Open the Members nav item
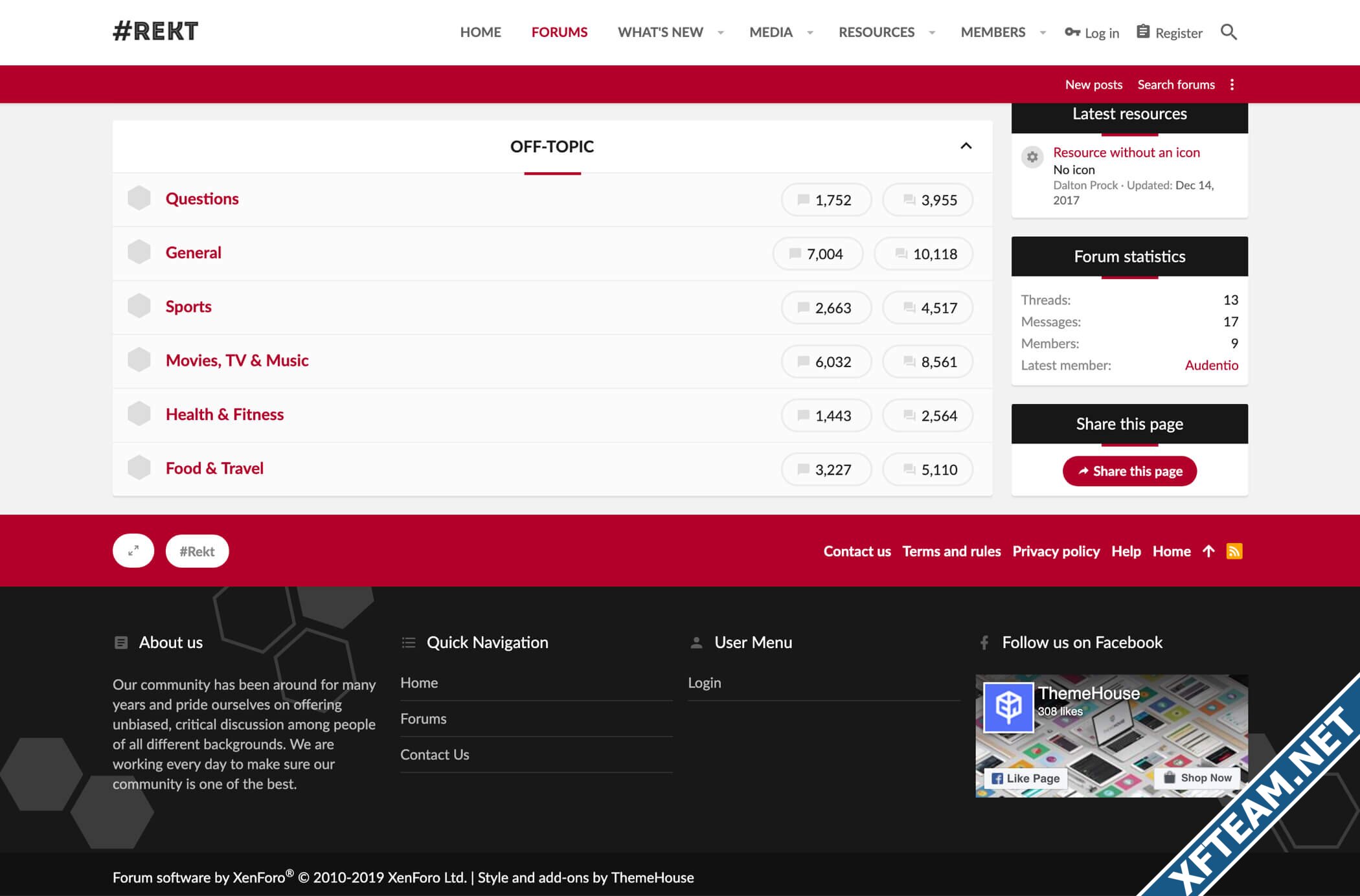The image size is (1360, 896). pos(993,32)
